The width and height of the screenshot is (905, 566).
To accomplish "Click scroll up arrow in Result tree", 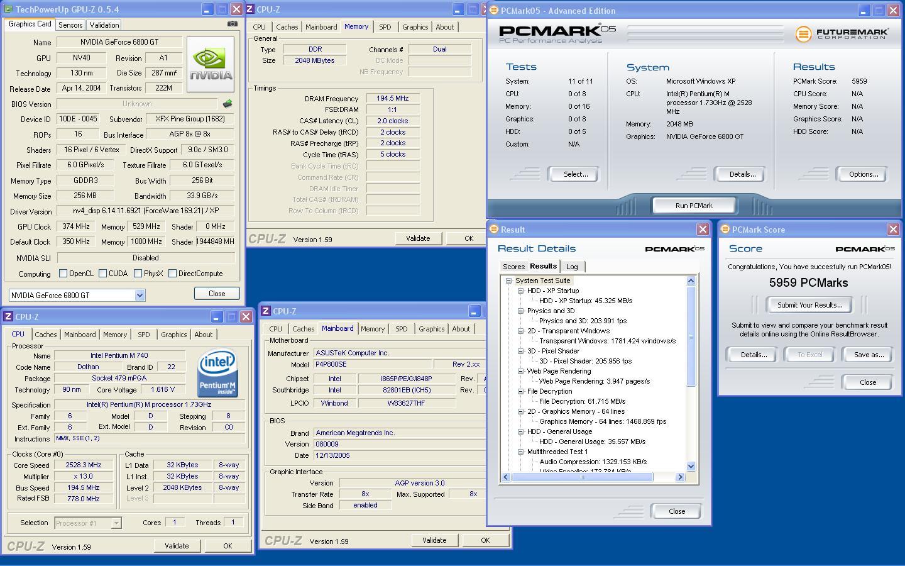I will coord(691,281).
